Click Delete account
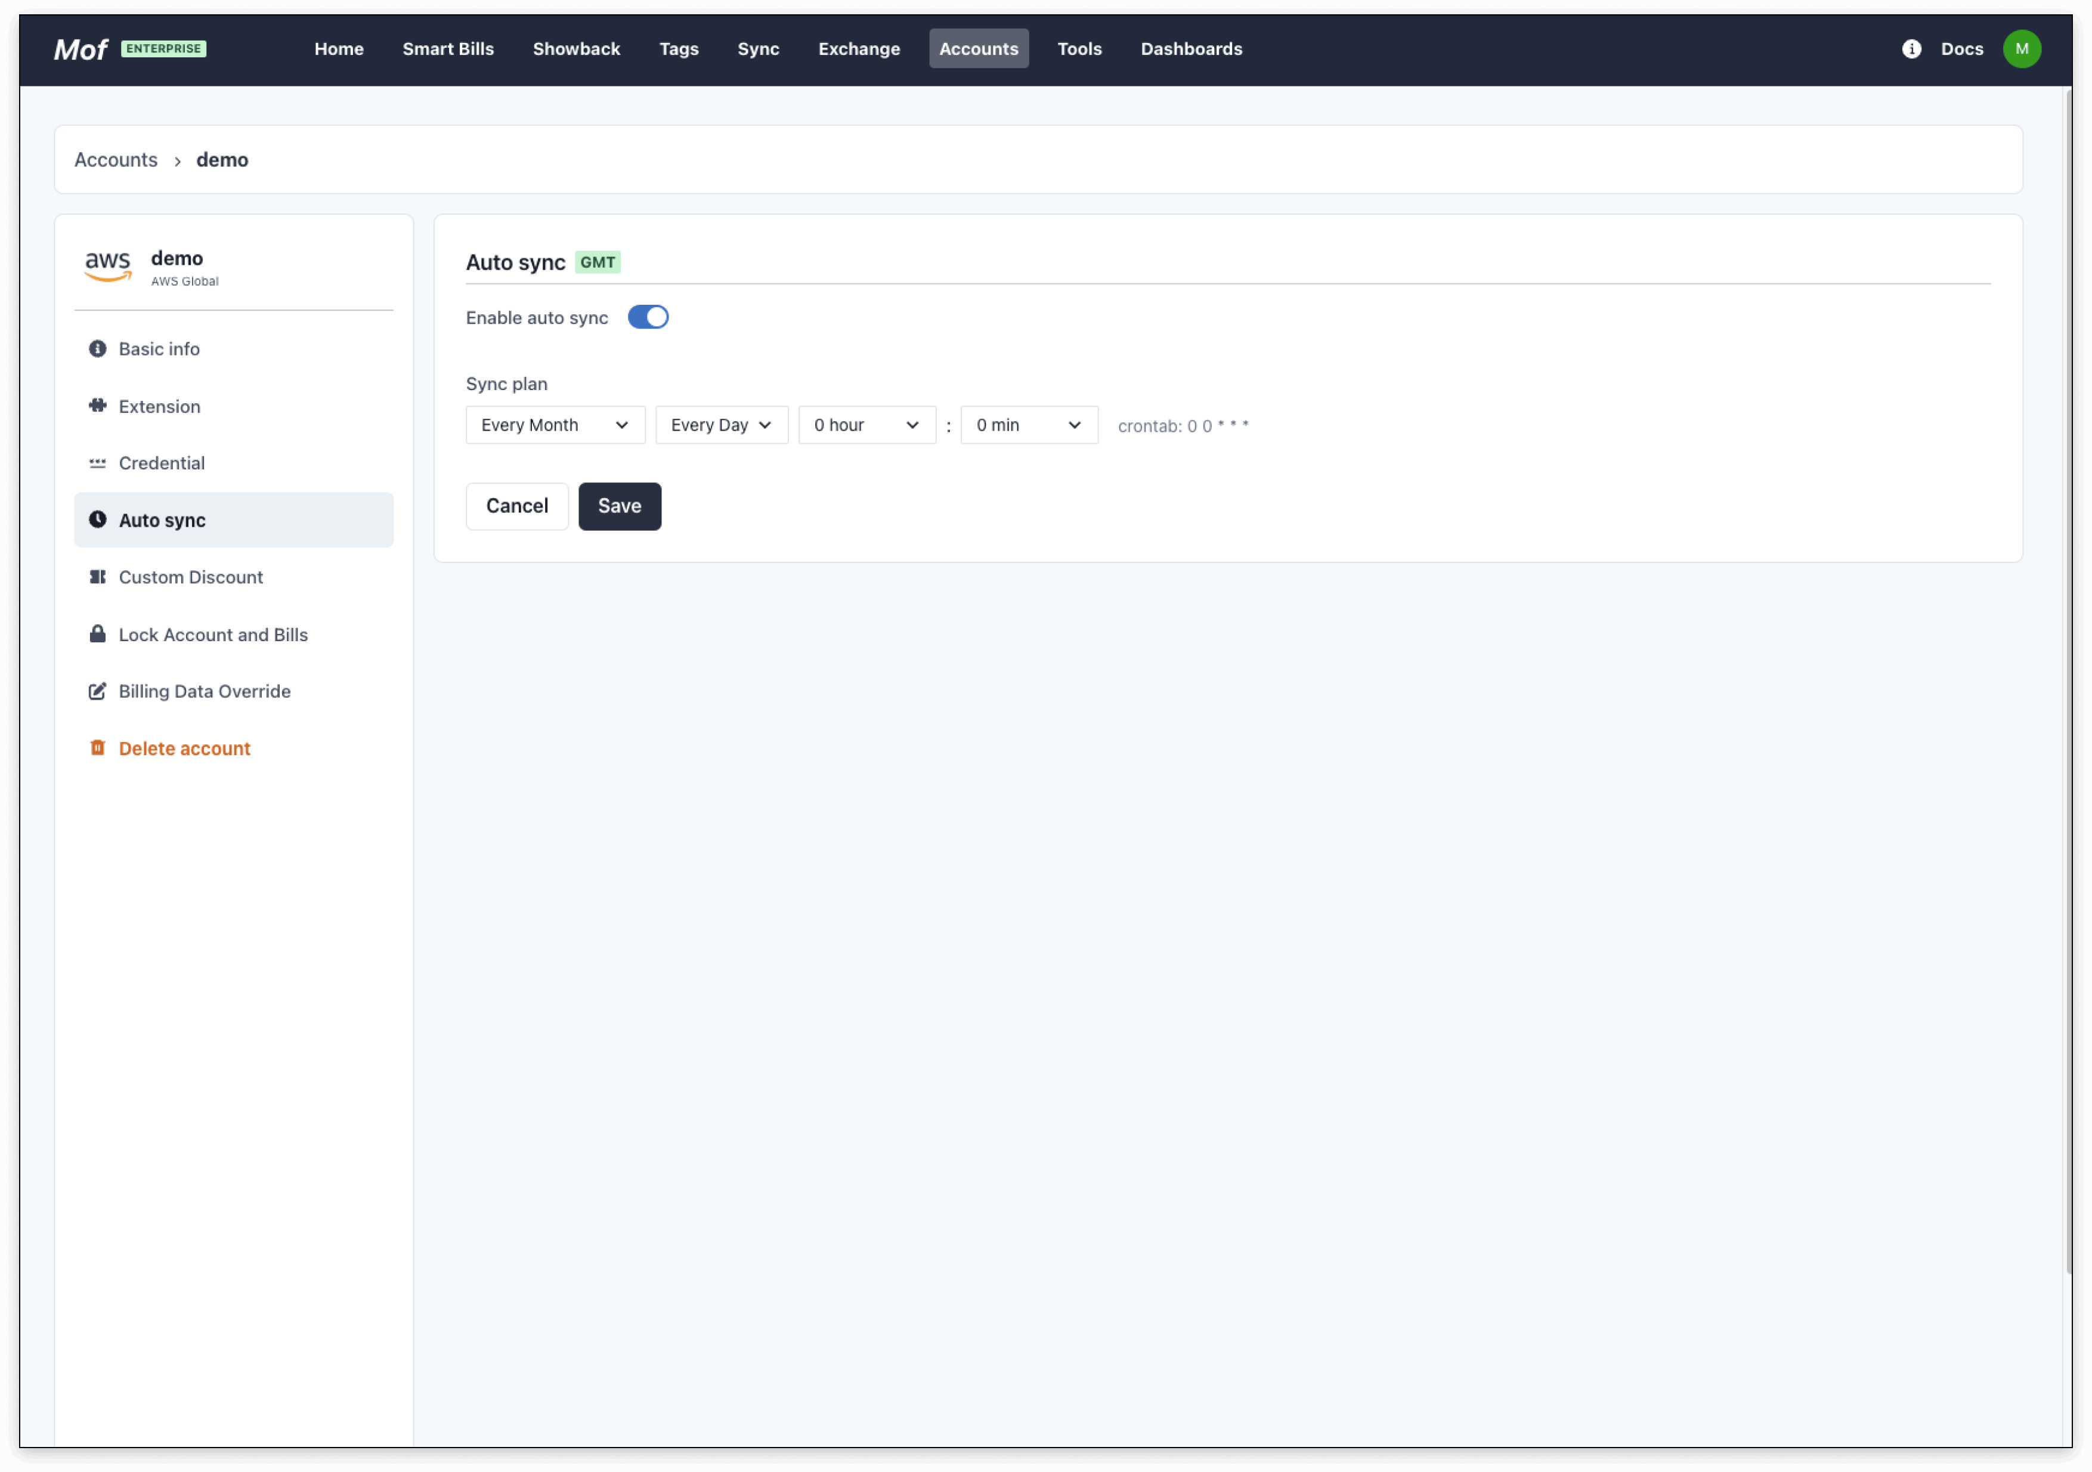Image resolution: width=2092 pixels, height=1472 pixels. (x=233, y=749)
